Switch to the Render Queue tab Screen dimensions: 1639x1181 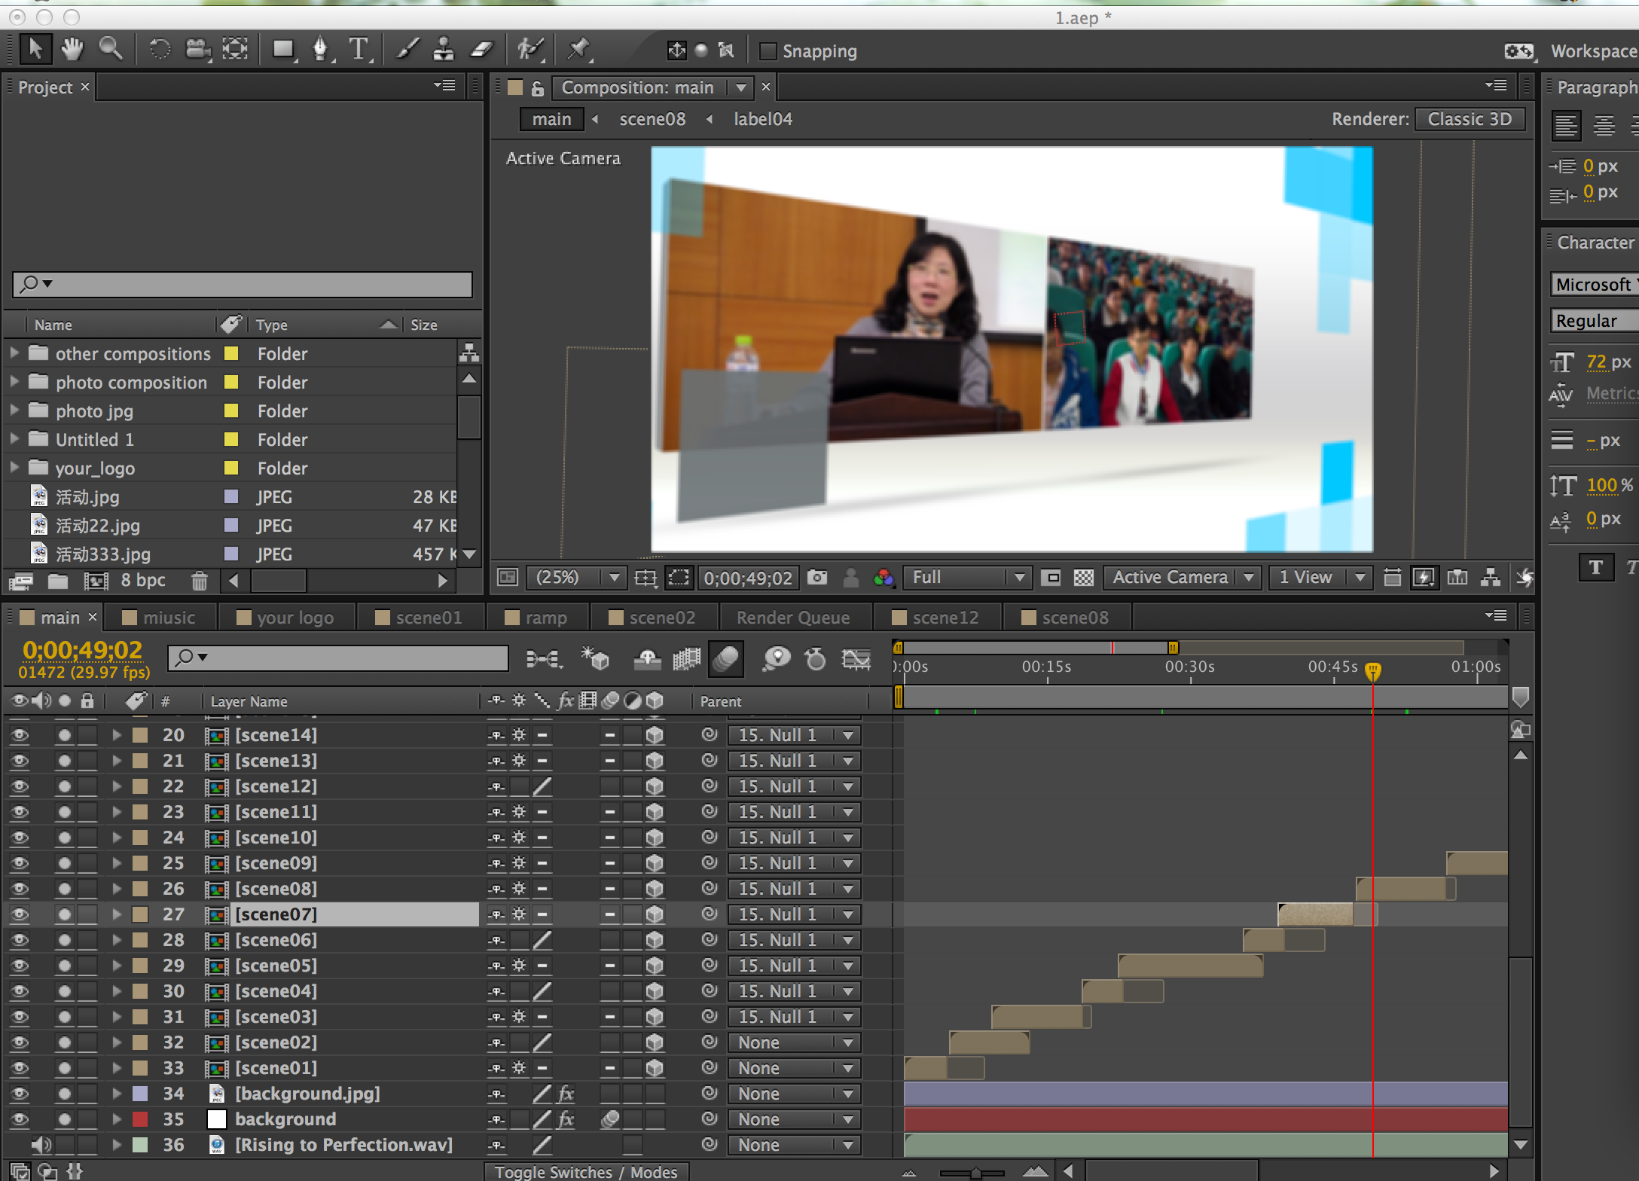(x=793, y=618)
